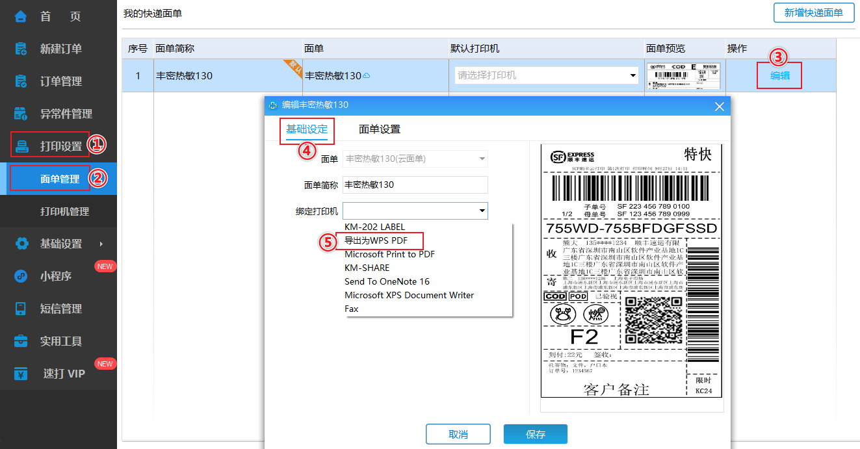This screenshot has height=449, width=860.
Task: Open the 绑定打印机 dropdown arrow
Action: coord(482,211)
